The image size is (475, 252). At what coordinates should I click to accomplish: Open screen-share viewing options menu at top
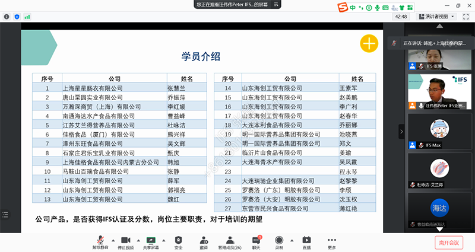coord(276,4)
